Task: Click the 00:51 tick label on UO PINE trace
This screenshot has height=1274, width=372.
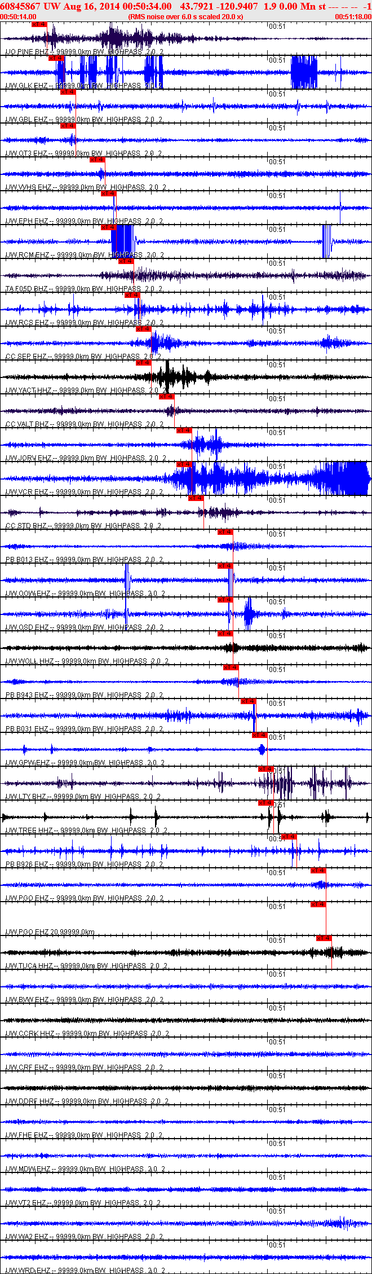Action: 277,27
